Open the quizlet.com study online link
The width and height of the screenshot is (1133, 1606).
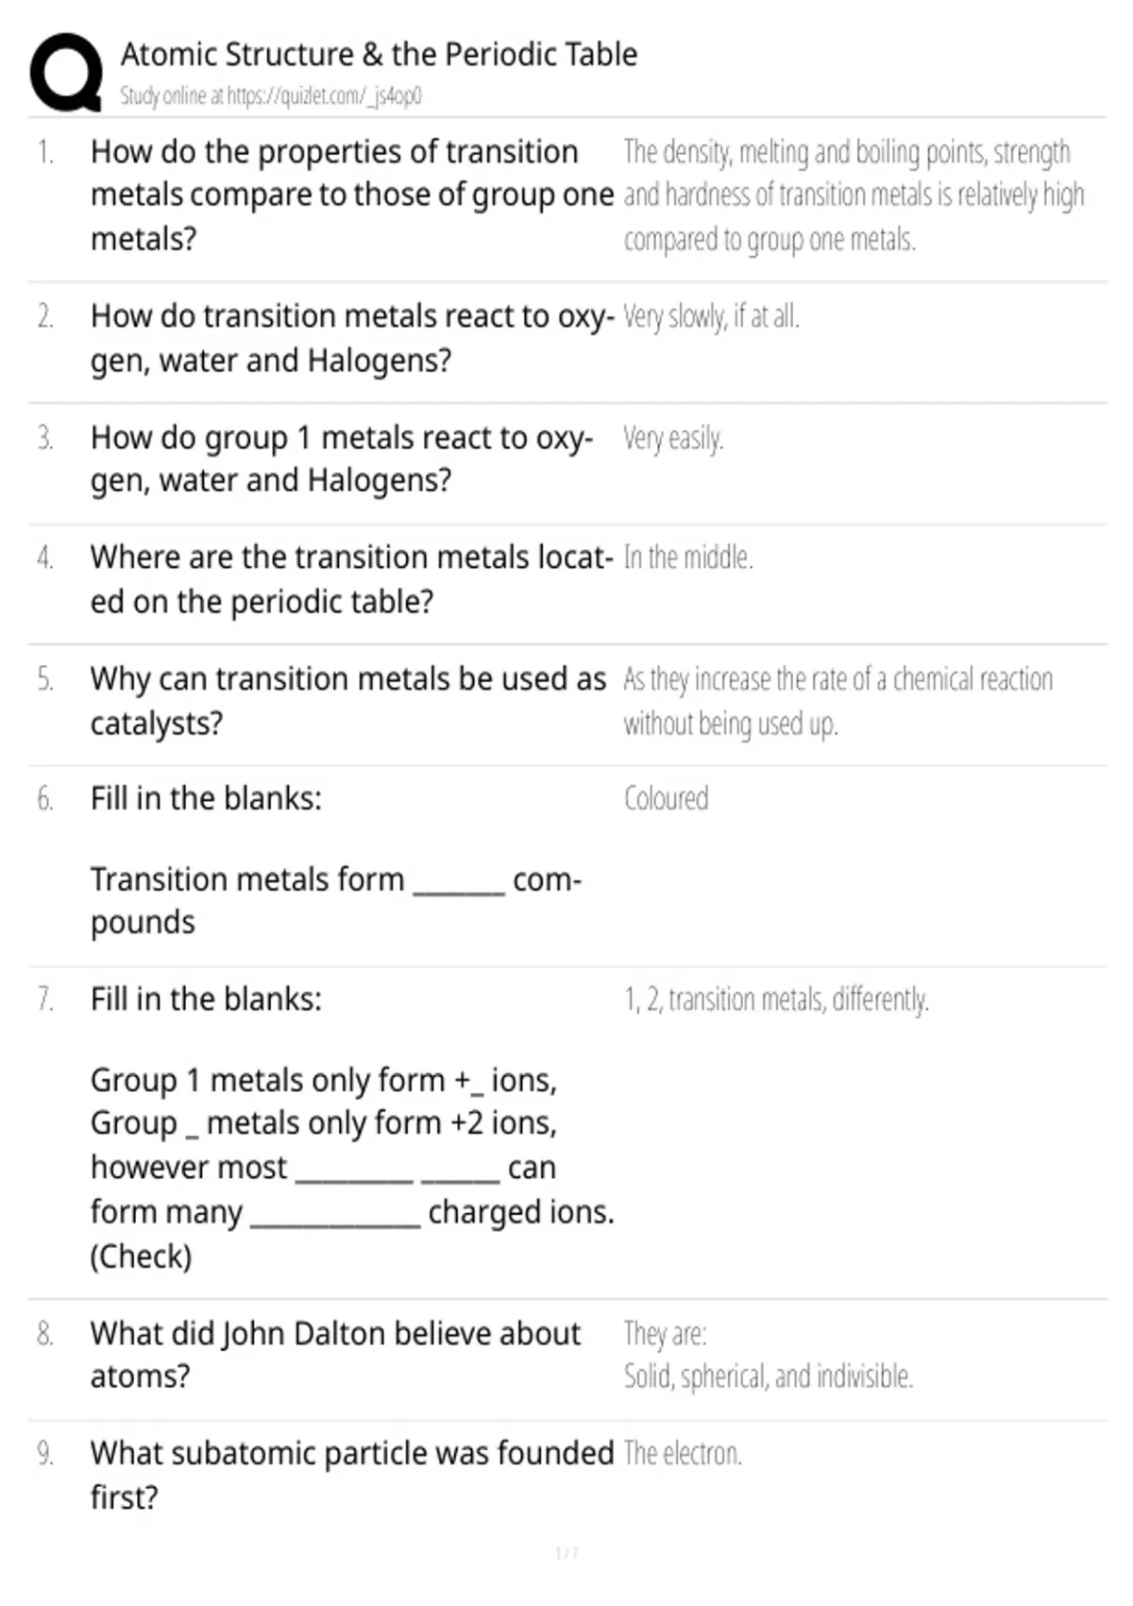click(271, 95)
